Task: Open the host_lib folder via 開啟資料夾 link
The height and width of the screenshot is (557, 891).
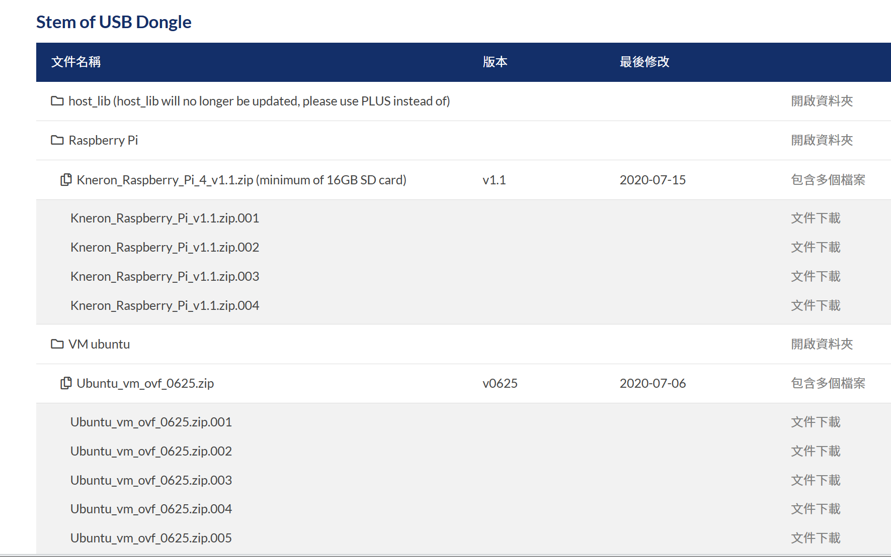Action: 822,101
